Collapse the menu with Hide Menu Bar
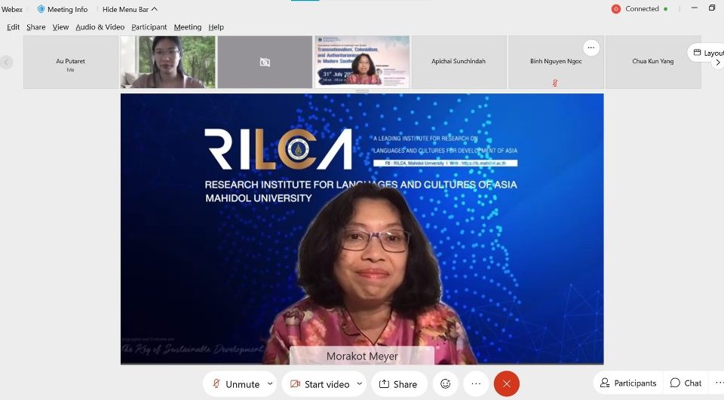724x400 pixels. pyautogui.click(x=130, y=9)
